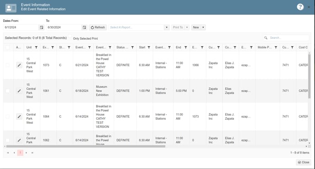Sort by the Unit column header
The image size is (315, 169).
(x=29, y=48)
